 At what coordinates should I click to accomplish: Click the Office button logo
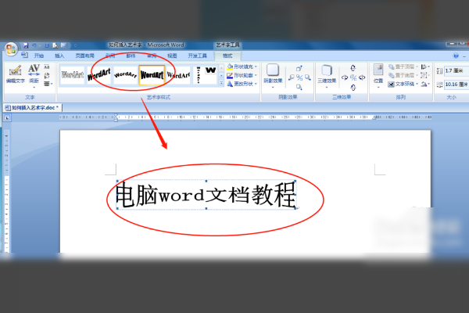[11, 49]
